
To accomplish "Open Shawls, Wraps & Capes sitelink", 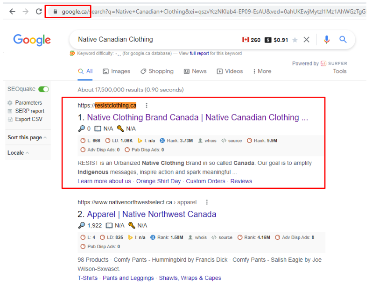I will pyautogui.click(x=190, y=278).
